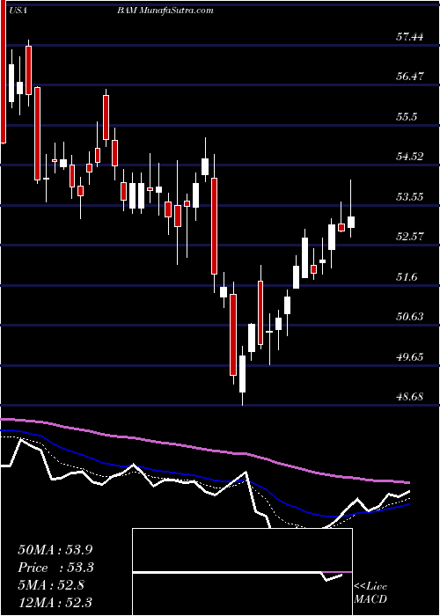Screen dimensions: 440x616
Task: Click the 49.65 price level label
Action: point(410,357)
